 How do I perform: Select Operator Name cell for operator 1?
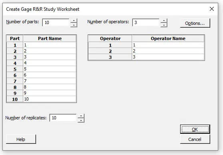click(168, 45)
